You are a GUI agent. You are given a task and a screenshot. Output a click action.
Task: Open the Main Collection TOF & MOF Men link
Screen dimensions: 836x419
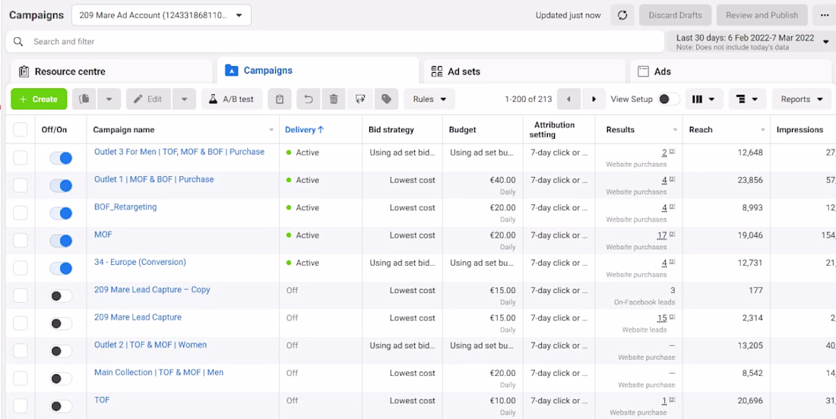(x=158, y=373)
